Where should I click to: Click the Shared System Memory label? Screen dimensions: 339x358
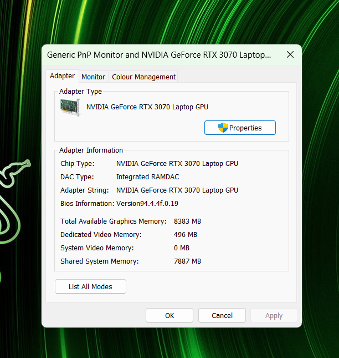click(100, 261)
